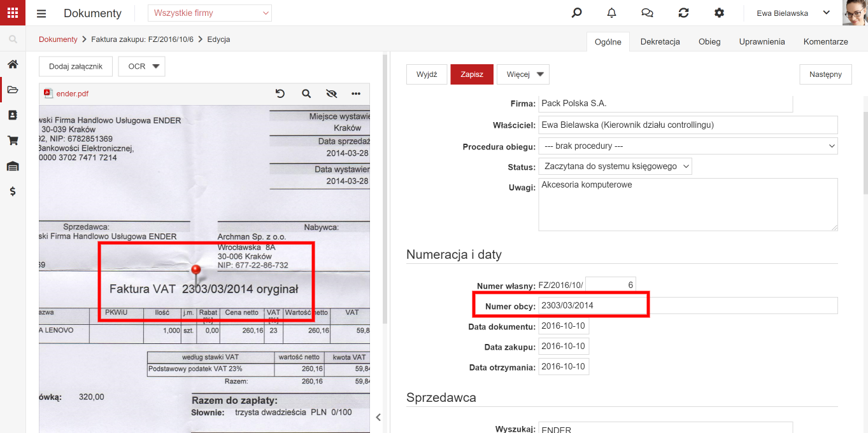Click the Numer obcy input field

point(688,306)
